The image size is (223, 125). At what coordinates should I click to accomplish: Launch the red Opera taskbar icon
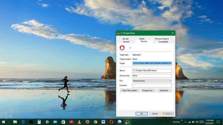[111, 122]
